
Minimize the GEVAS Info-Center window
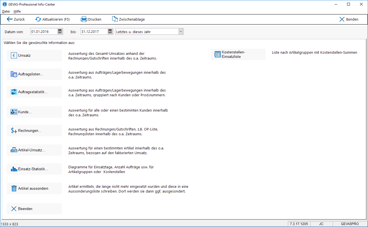coord(336,4)
